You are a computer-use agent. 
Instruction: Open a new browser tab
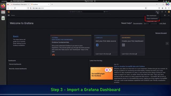52,4
